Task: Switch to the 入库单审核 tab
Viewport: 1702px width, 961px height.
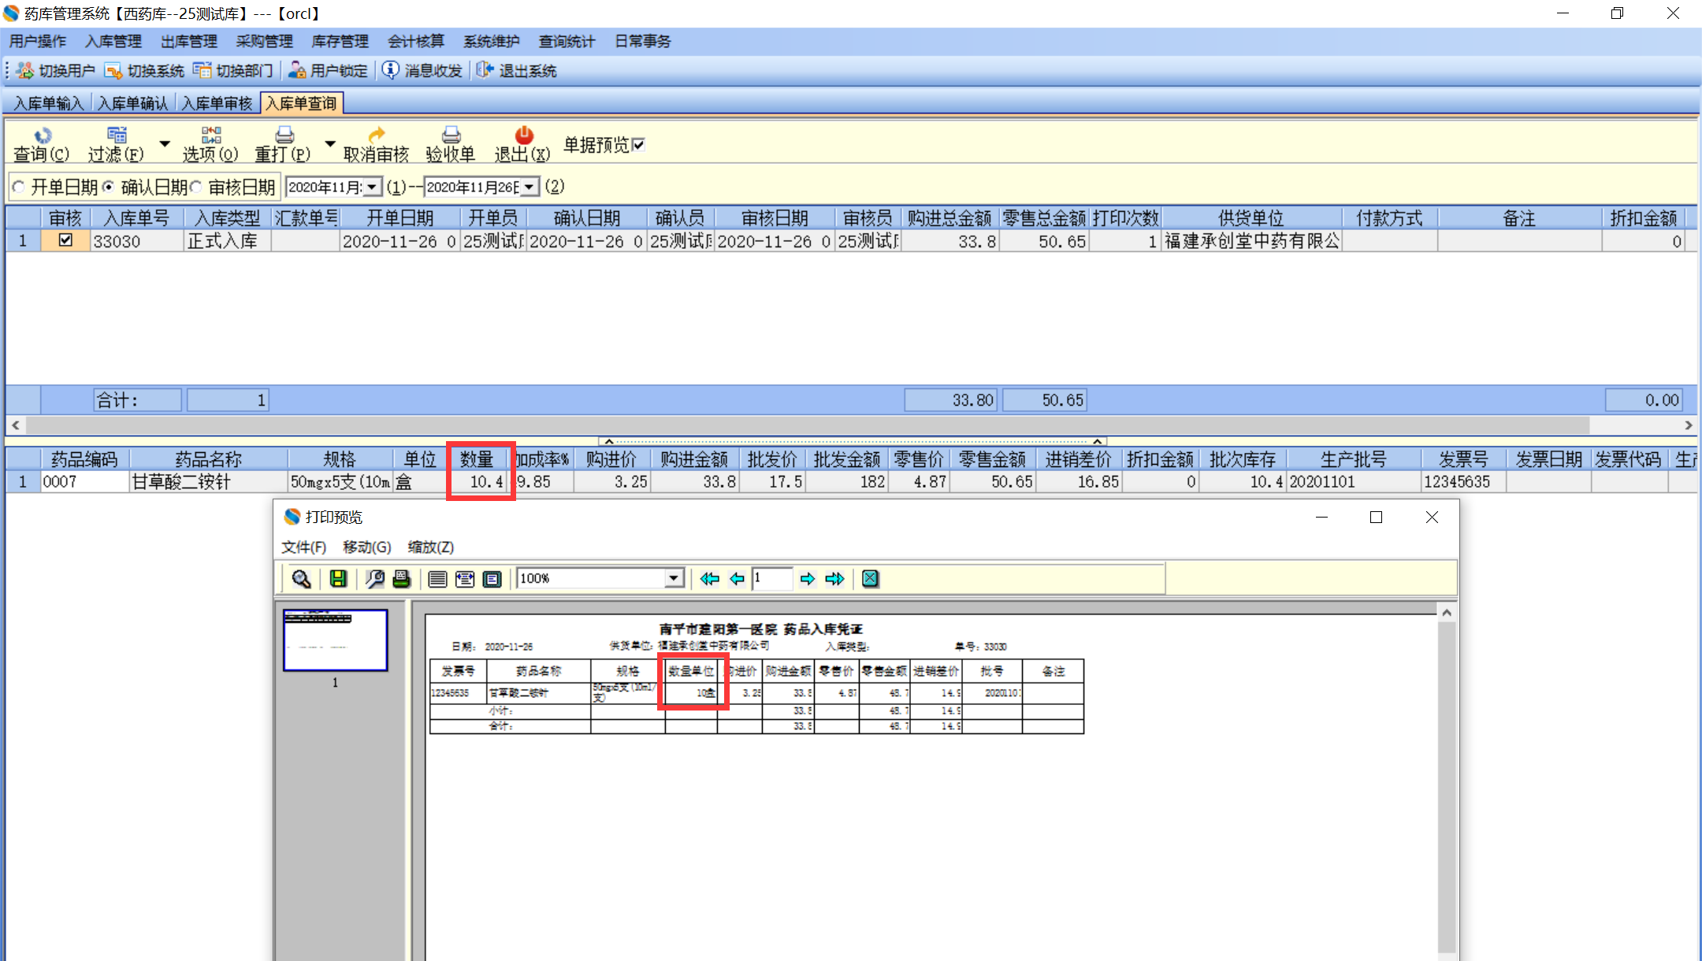Action: [x=217, y=103]
